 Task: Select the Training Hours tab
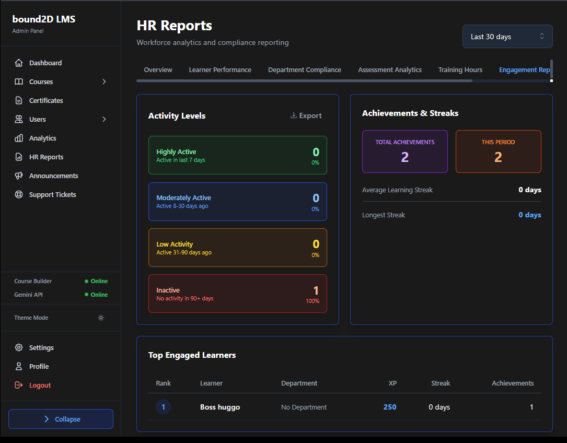[460, 70]
